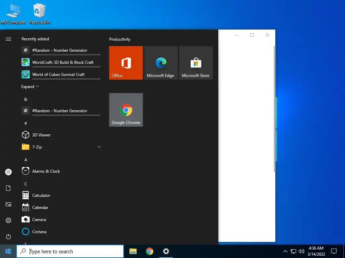Click the Recently added heading
This screenshot has width=345, height=258.
tap(35, 39)
